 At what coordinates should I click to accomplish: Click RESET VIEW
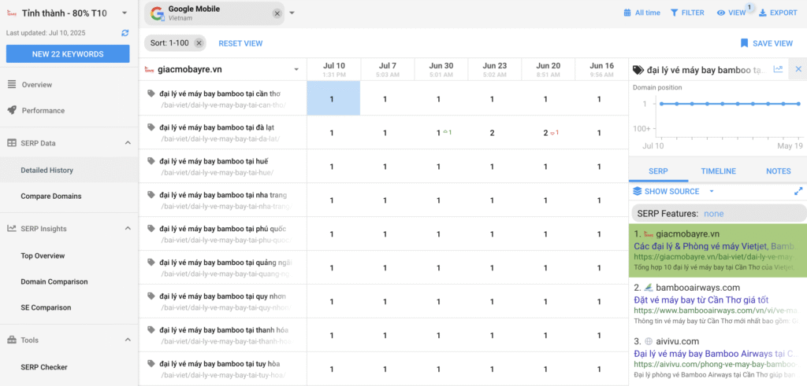[240, 43]
